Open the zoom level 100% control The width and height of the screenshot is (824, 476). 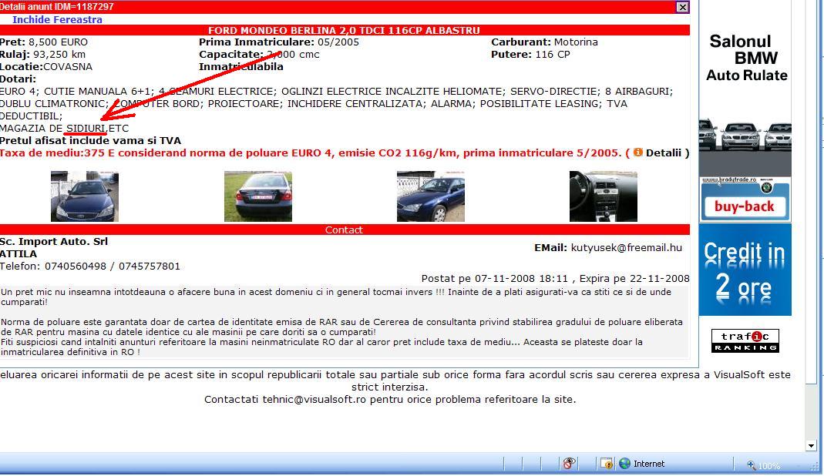[764, 465]
